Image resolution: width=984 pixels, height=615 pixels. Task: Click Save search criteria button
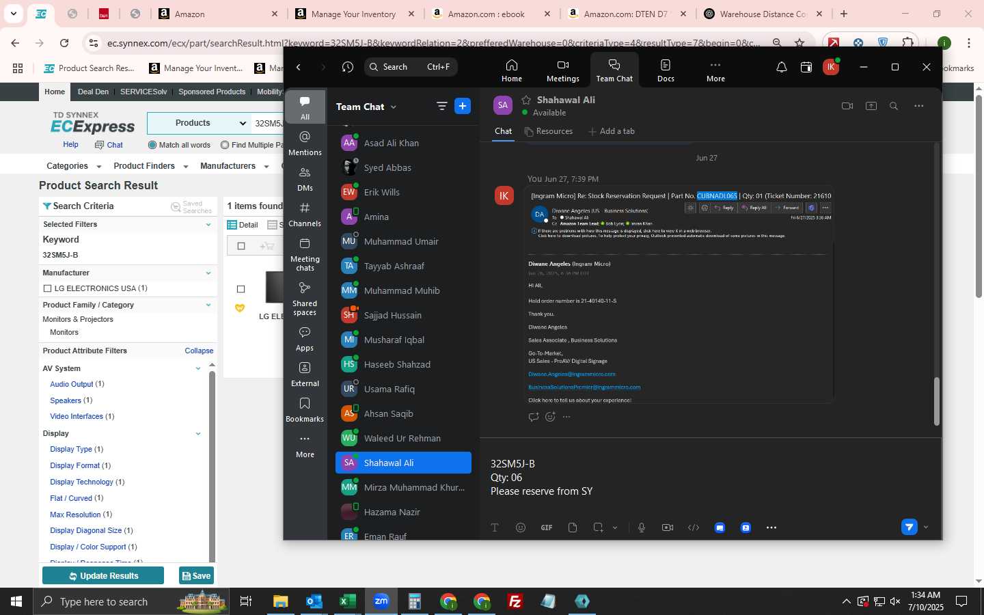(196, 575)
